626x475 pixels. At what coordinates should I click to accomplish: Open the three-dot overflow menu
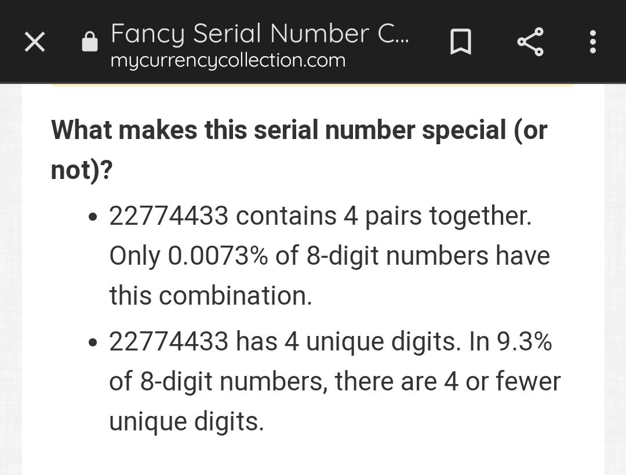click(x=593, y=42)
